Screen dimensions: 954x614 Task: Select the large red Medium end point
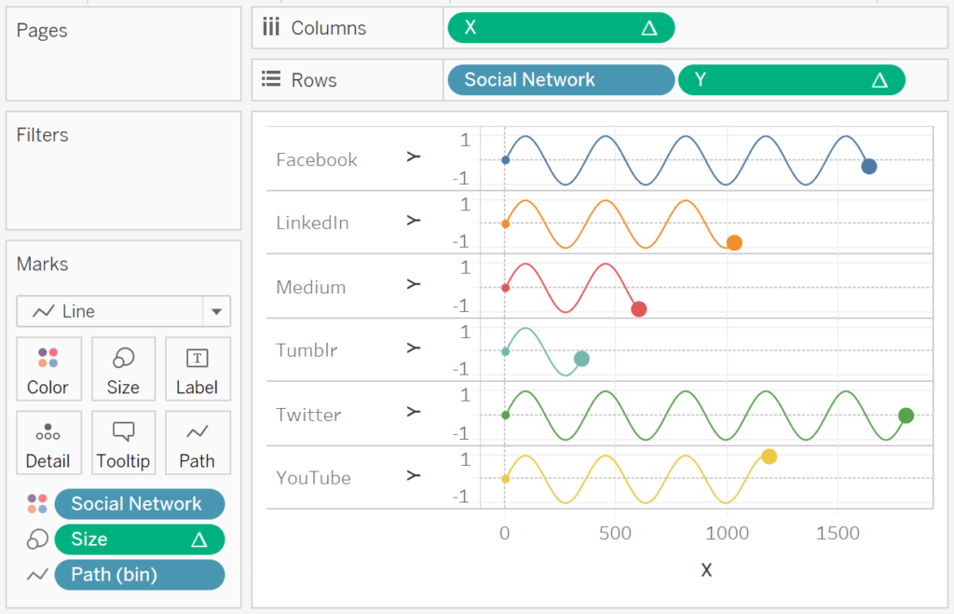[639, 309]
